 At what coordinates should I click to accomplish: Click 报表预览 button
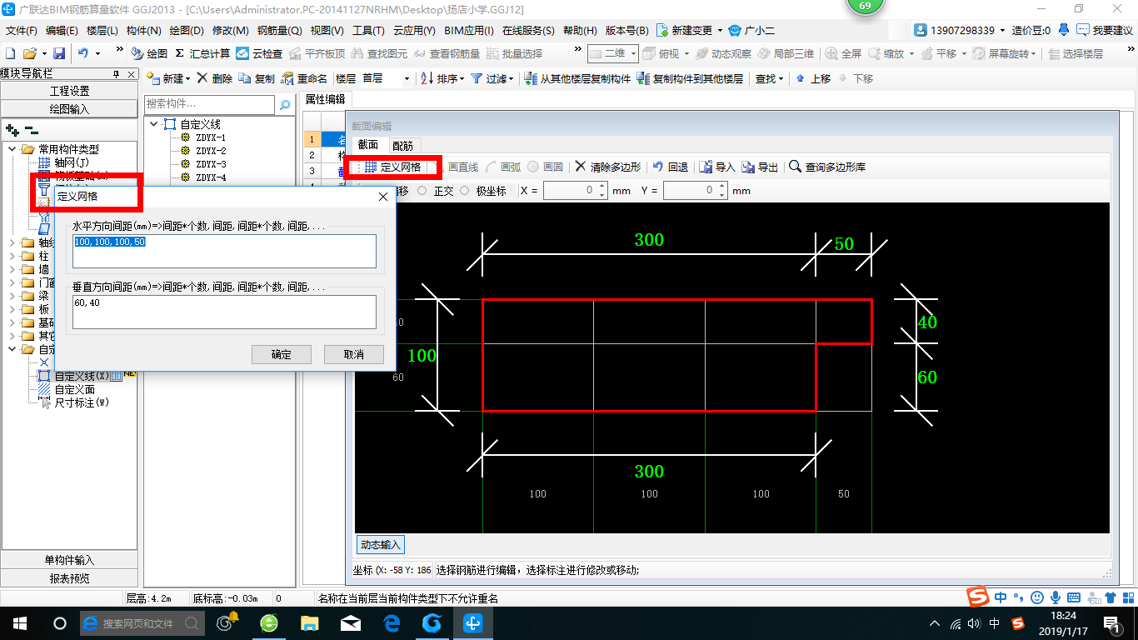pyautogui.click(x=69, y=578)
